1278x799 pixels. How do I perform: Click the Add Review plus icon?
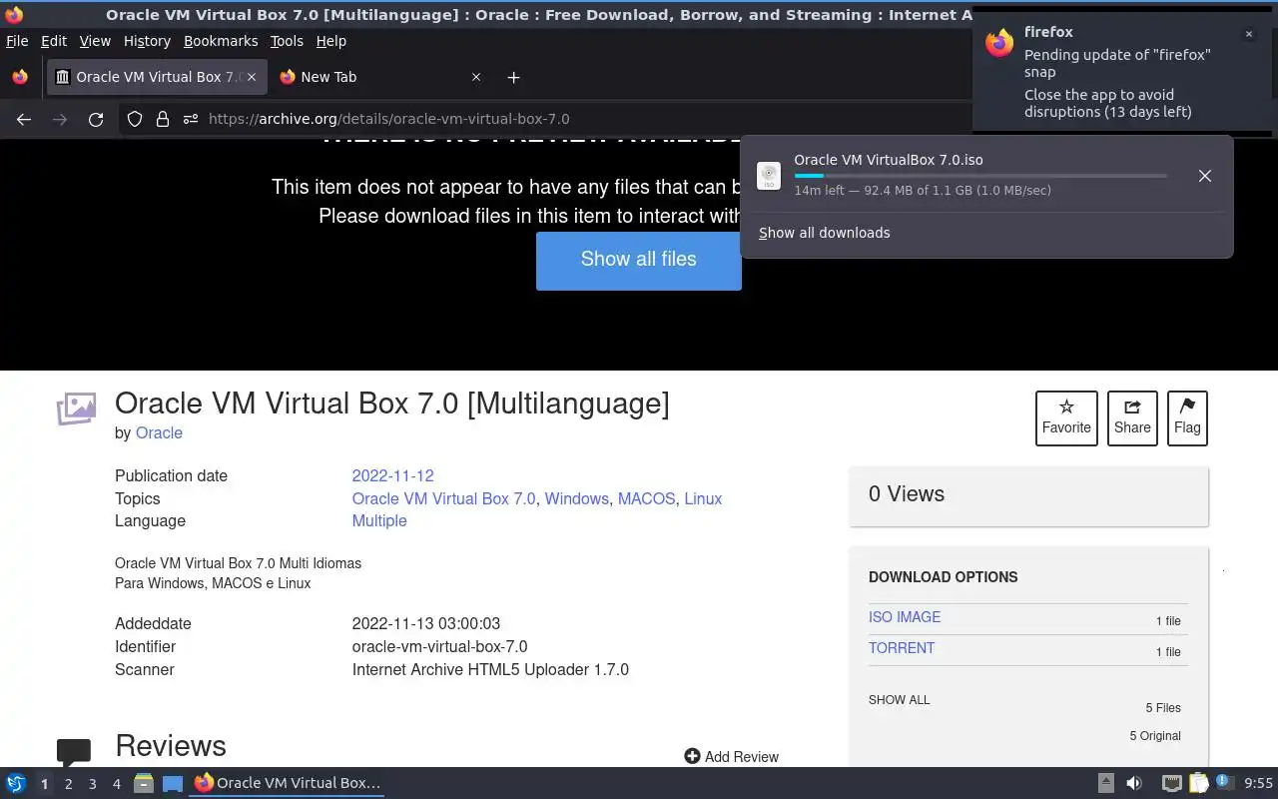tap(692, 756)
